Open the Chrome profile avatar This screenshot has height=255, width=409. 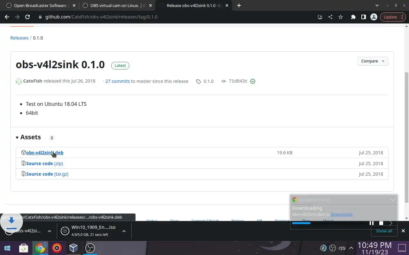(374, 17)
